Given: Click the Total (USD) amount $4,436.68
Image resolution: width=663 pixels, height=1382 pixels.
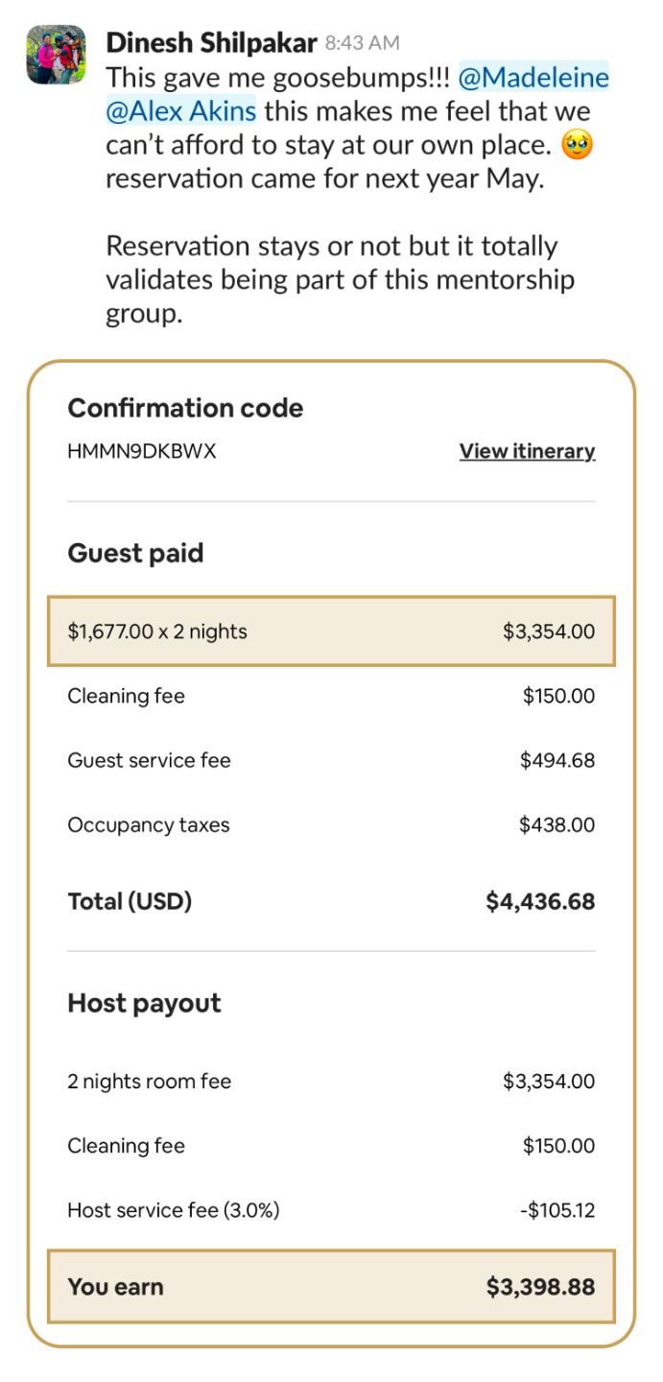Looking at the screenshot, I should coord(540,902).
